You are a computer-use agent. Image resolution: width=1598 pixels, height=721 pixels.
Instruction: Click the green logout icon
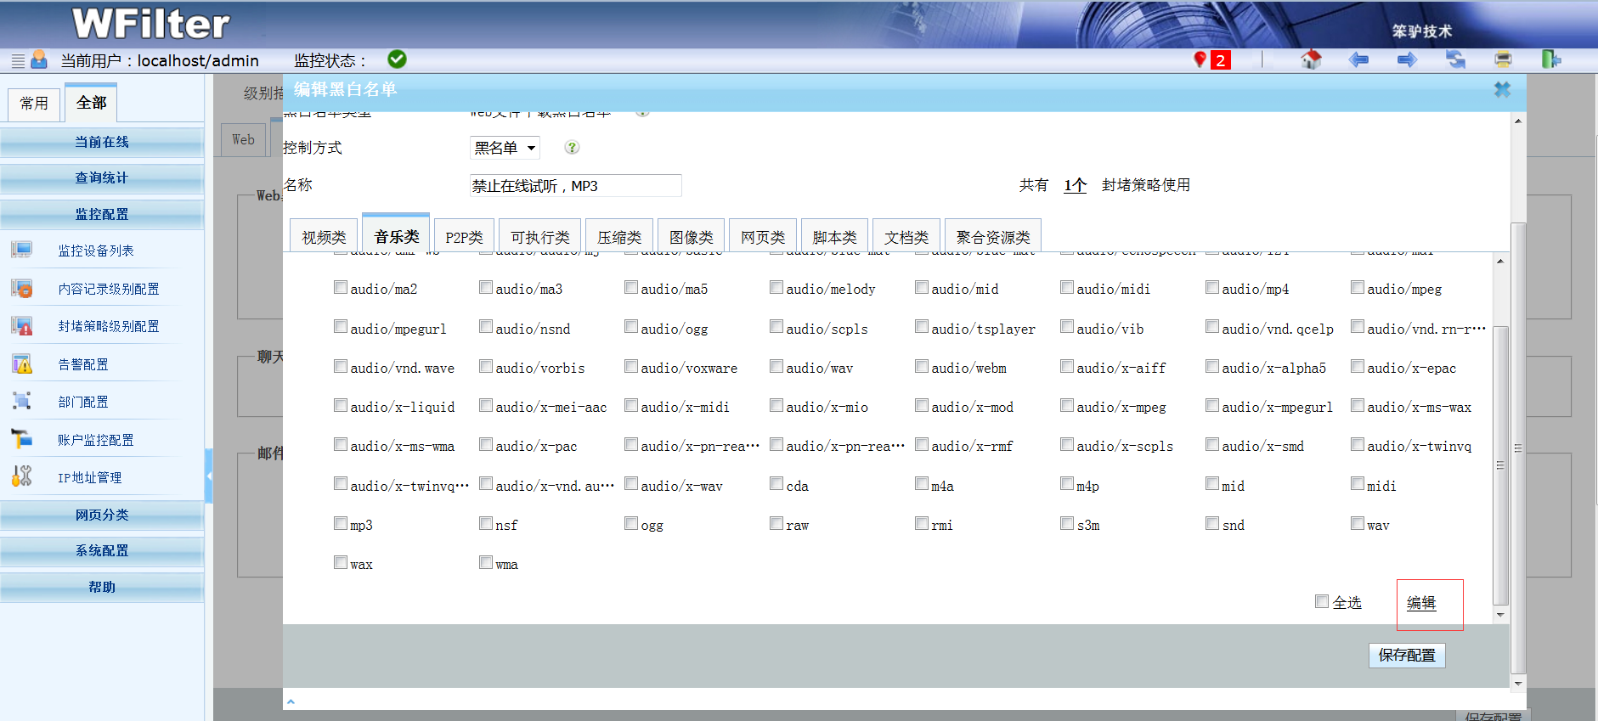tap(1550, 59)
